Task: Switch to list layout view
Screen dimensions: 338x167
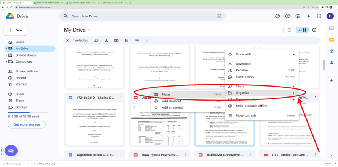Action: (x=290, y=30)
